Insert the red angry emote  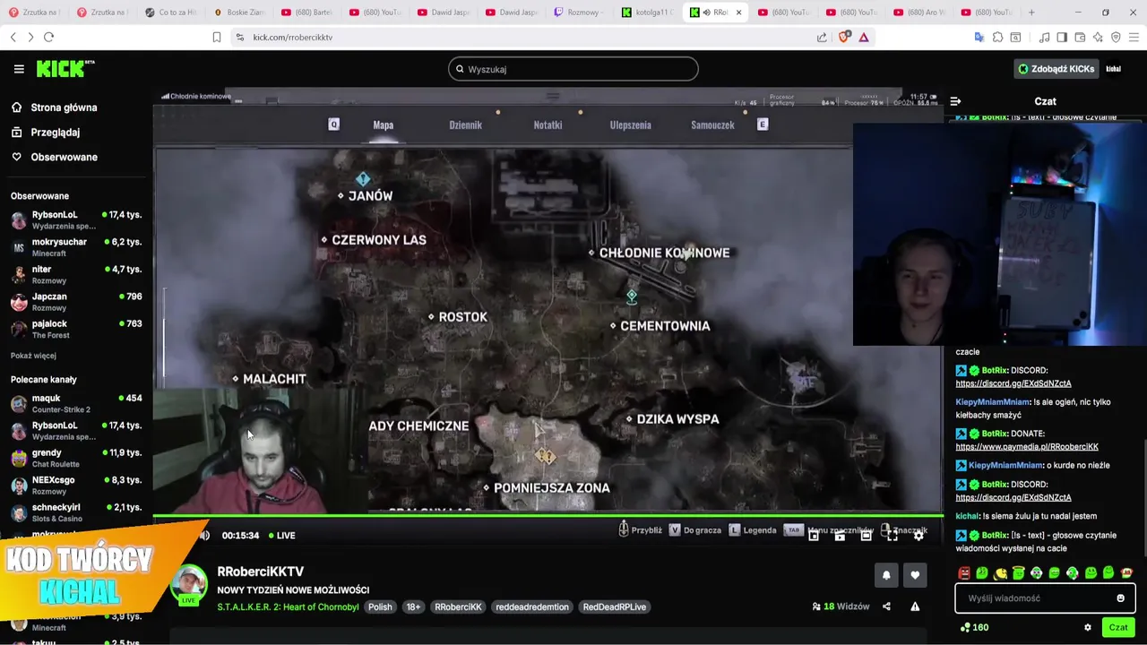pyautogui.click(x=964, y=573)
